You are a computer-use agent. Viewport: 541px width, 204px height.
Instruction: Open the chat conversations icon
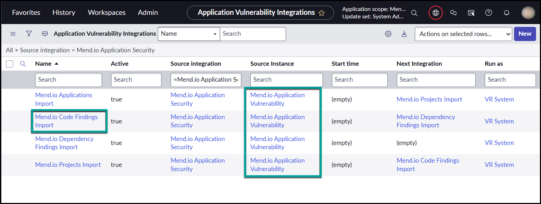click(x=453, y=13)
